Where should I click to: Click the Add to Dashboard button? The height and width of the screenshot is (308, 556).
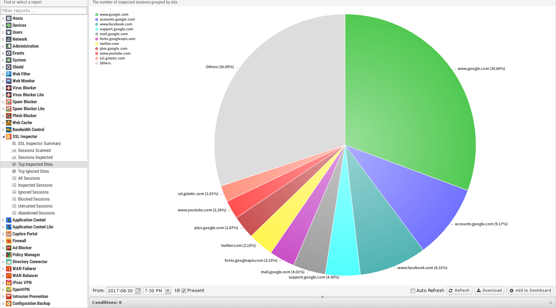point(530,291)
